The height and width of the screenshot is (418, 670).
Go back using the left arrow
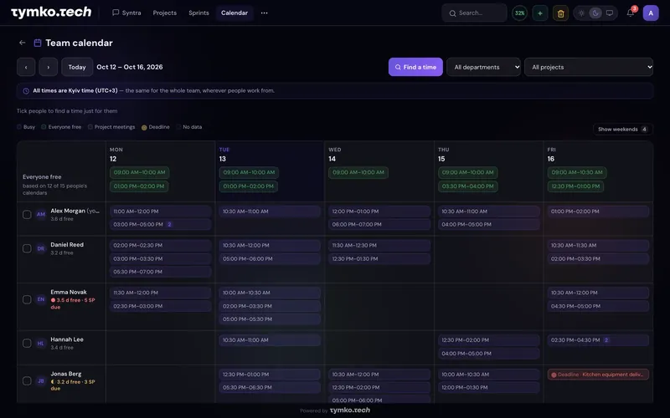click(23, 43)
